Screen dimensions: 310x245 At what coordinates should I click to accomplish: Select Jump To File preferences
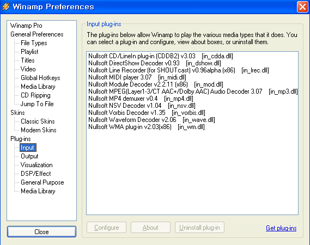pos(37,104)
